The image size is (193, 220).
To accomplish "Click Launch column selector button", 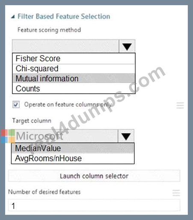I will click(94, 176).
